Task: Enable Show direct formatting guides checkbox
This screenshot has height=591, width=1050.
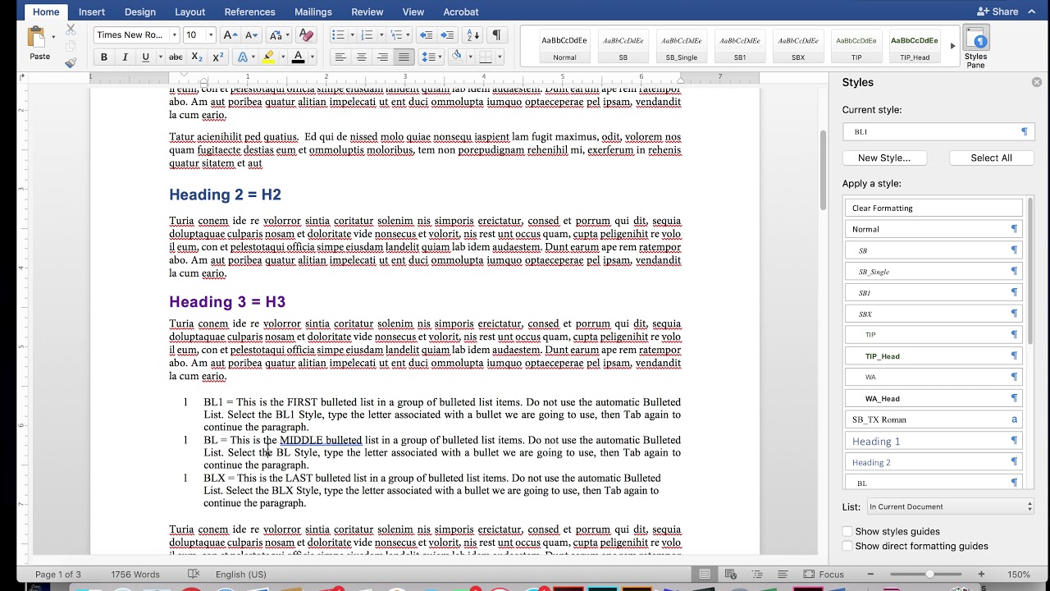Action: [848, 546]
